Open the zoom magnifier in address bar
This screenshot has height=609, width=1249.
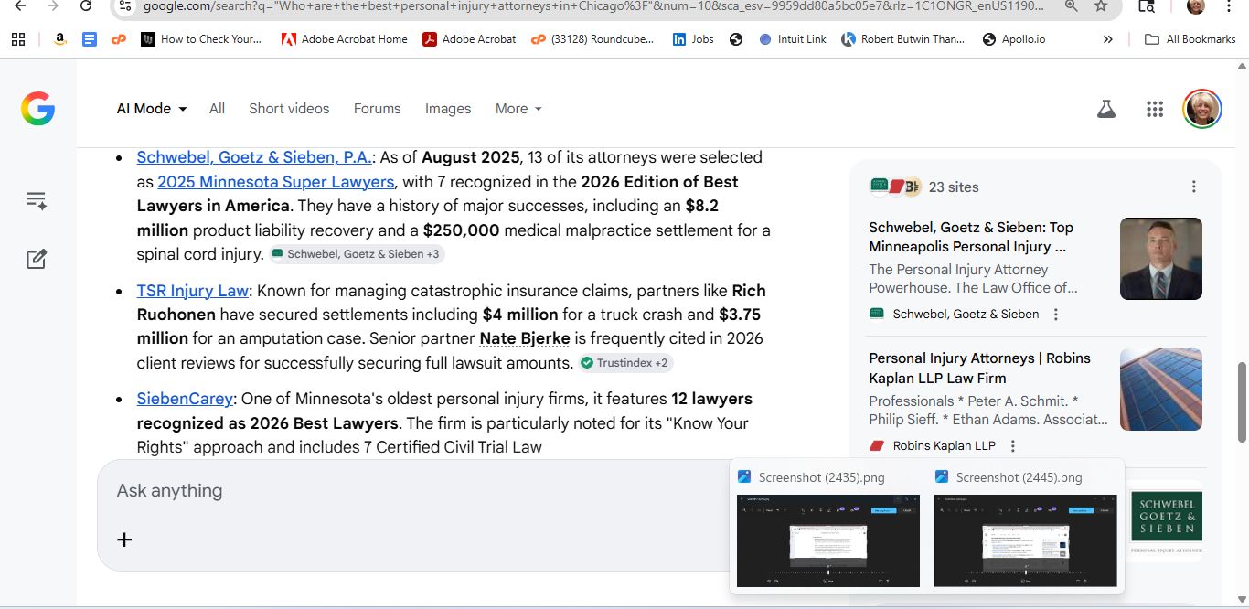pyautogui.click(x=1071, y=5)
